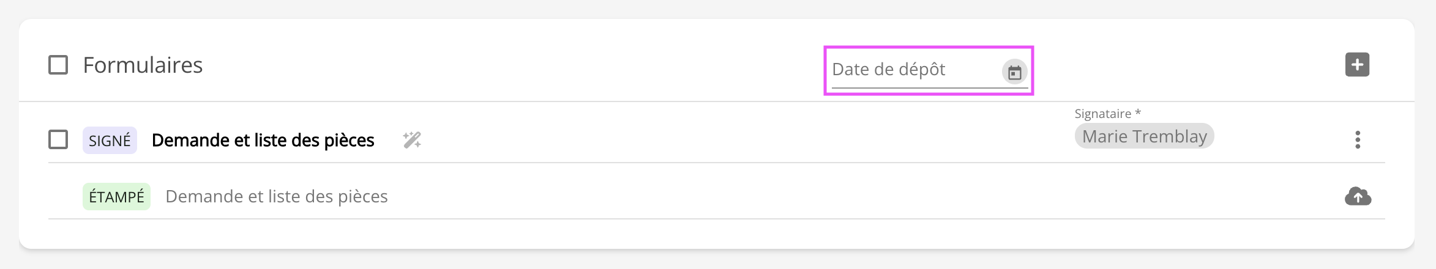
Task: Focus the Date de dépôt input field
Action: [x=912, y=70]
